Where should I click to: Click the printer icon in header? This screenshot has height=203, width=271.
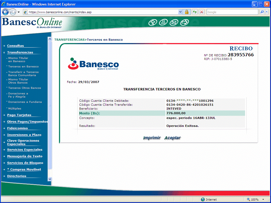tap(163, 23)
